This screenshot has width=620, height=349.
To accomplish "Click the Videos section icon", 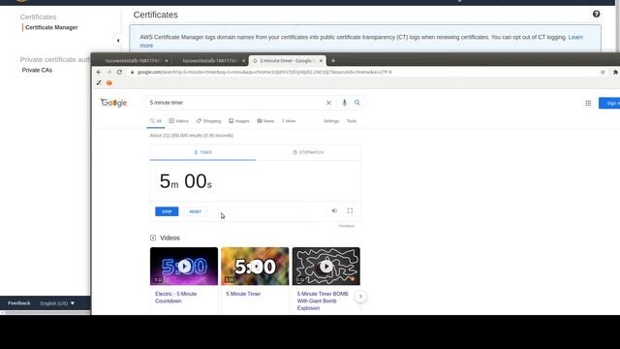I will click(x=153, y=238).
